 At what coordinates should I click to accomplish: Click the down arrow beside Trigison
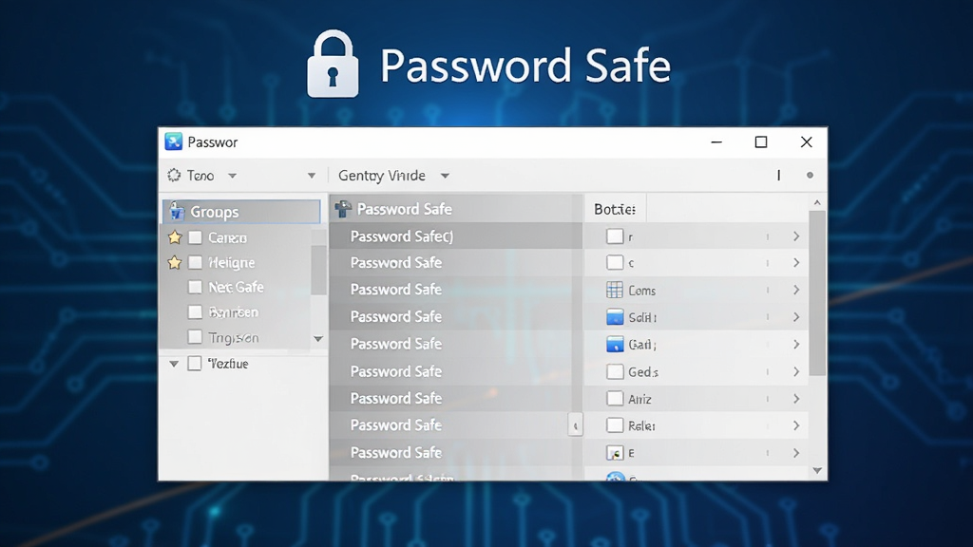pos(318,339)
